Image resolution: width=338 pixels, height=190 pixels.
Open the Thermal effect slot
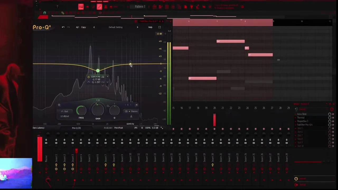tap(301, 118)
